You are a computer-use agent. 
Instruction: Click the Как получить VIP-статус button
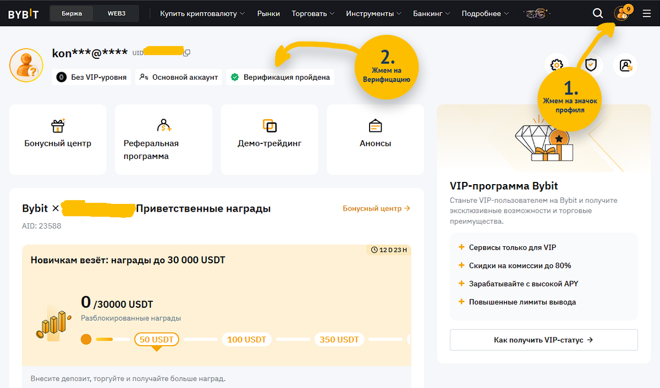click(x=543, y=340)
